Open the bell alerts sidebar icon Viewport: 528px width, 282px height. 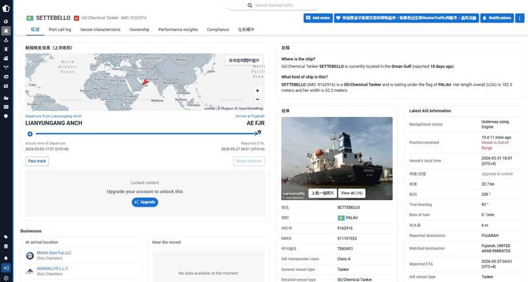click(6, 258)
